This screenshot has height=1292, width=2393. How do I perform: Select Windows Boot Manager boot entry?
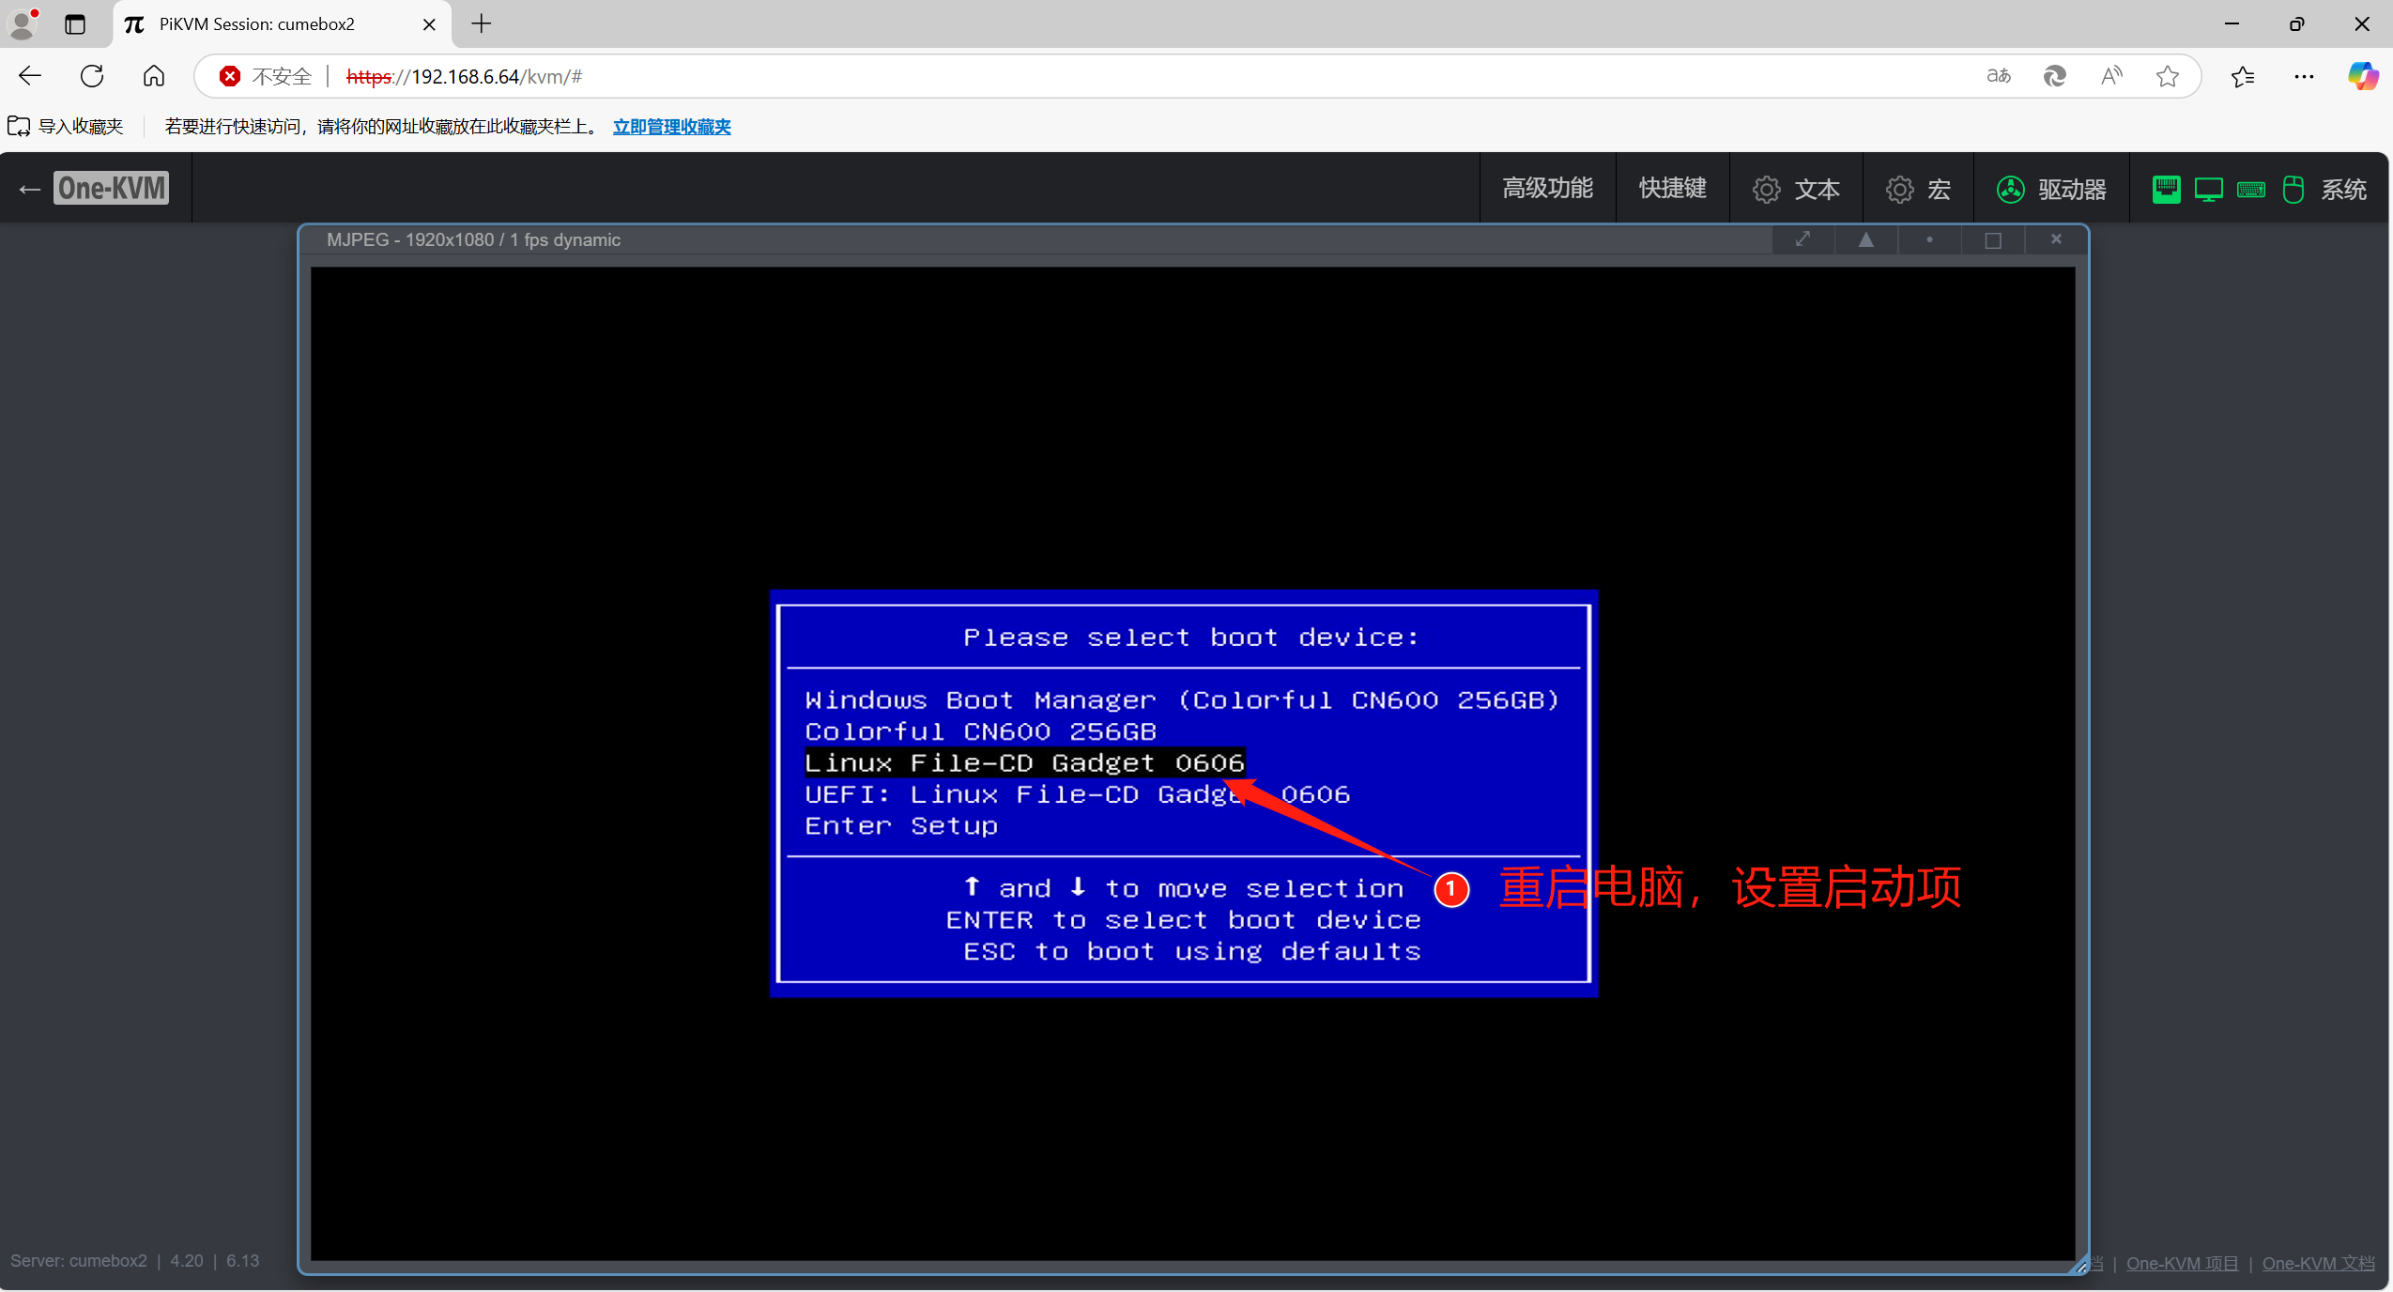point(1182,700)
